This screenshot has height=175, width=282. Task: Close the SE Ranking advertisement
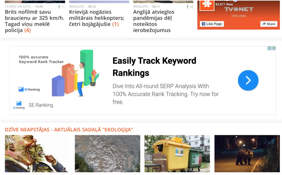(x=274, y=48)
